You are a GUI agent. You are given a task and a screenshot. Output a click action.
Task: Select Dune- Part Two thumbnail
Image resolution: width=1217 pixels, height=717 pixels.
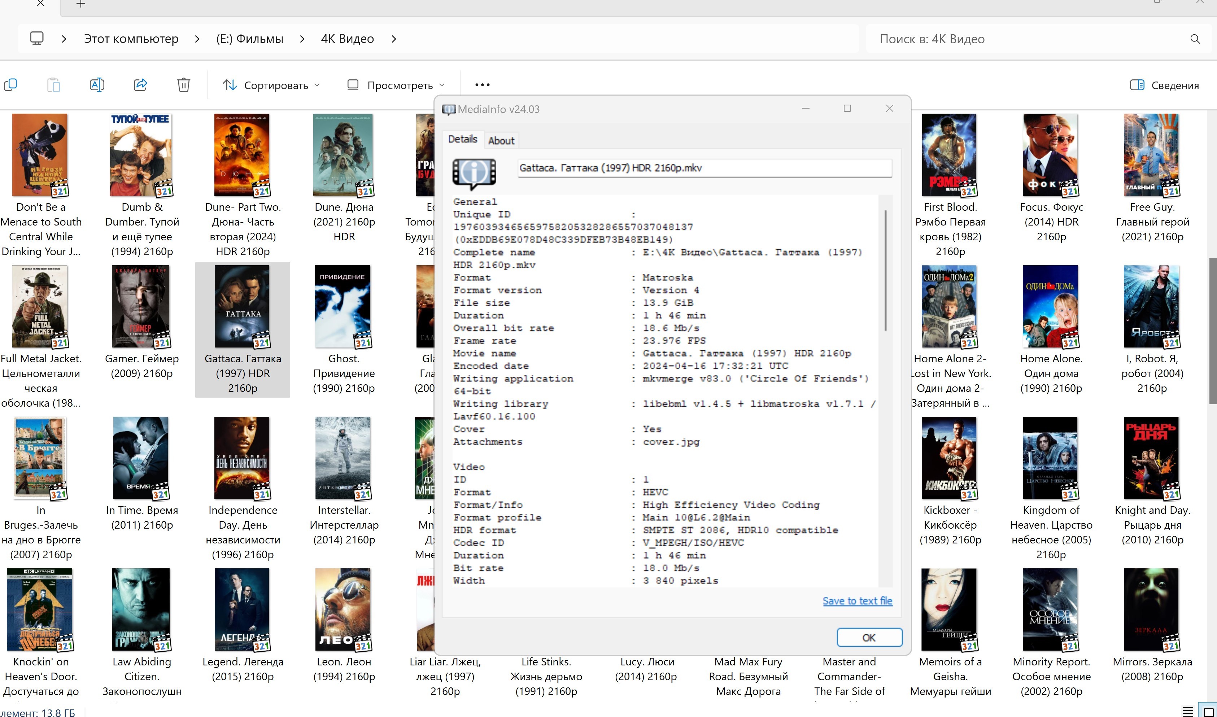pos(243,156)
